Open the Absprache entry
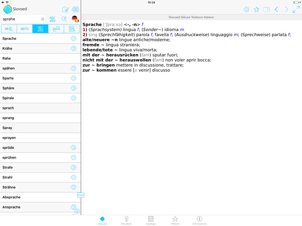 40,197
